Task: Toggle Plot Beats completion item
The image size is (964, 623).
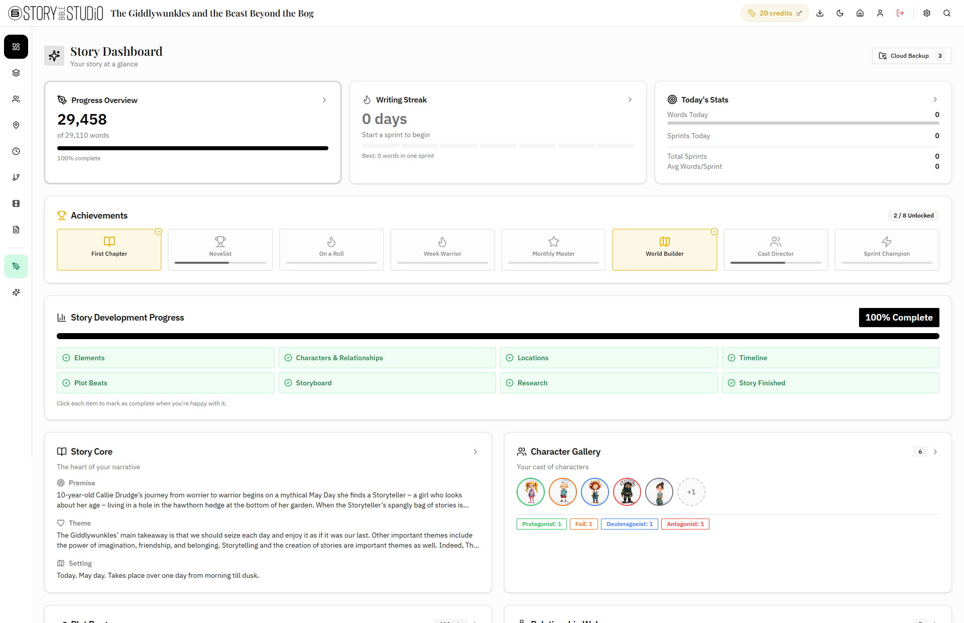Action: click(x=166, y=383)
